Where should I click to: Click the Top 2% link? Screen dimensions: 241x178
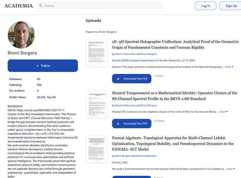pyautogui.click(x=51, y=97)
